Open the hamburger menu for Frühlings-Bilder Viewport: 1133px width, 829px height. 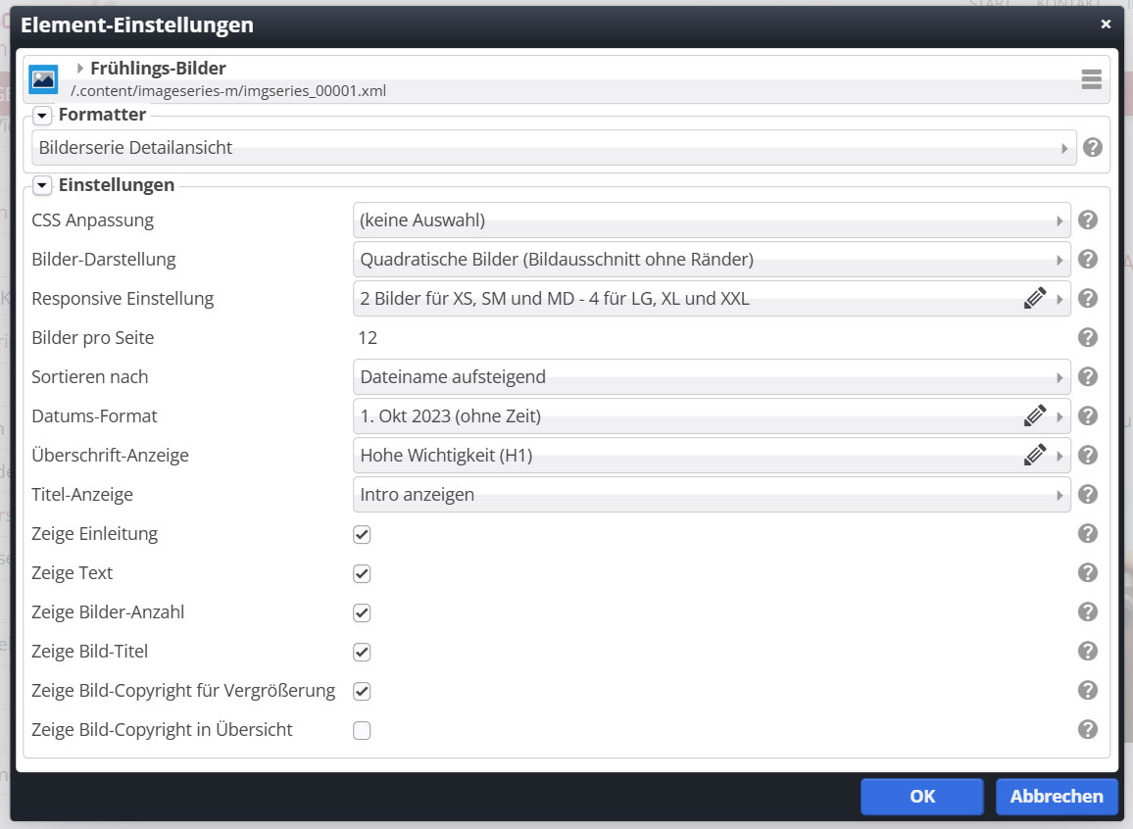pos(1091,78)
